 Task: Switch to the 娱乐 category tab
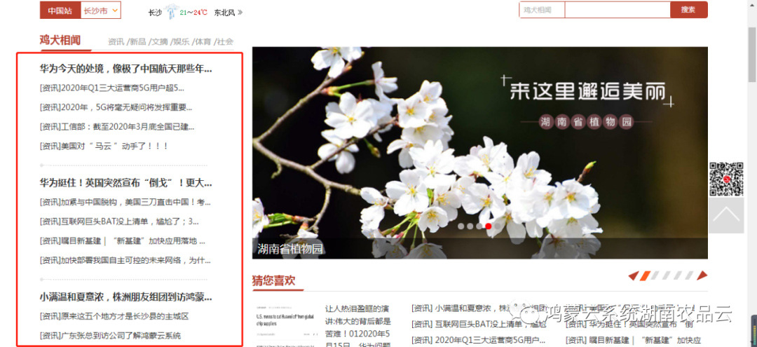pyautogui.click(x=181, y=42)
